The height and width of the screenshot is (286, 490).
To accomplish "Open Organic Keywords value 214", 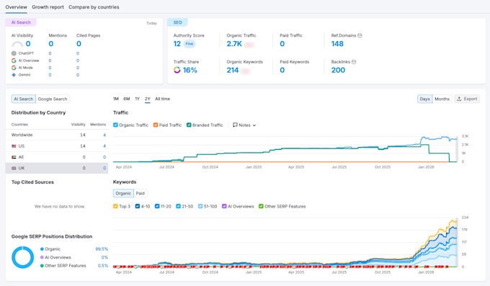I will (x=233, y=70).
